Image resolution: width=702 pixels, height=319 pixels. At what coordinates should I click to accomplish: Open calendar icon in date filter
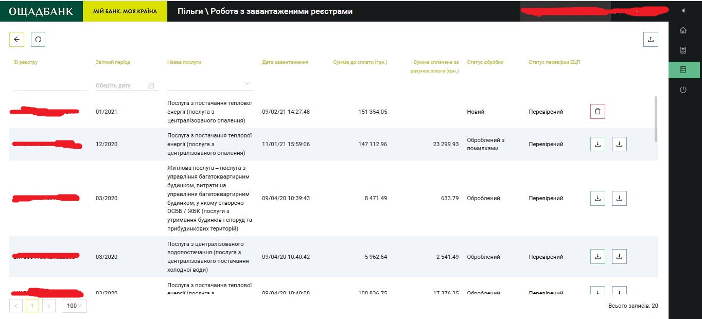coord(151,86)
